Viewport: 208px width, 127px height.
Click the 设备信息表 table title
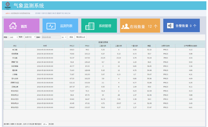[x=103, y=42]
